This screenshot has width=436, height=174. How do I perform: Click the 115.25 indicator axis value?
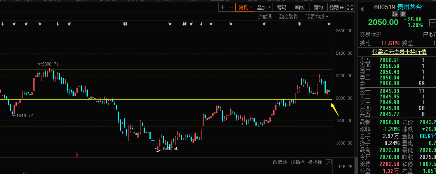point(346,167)
